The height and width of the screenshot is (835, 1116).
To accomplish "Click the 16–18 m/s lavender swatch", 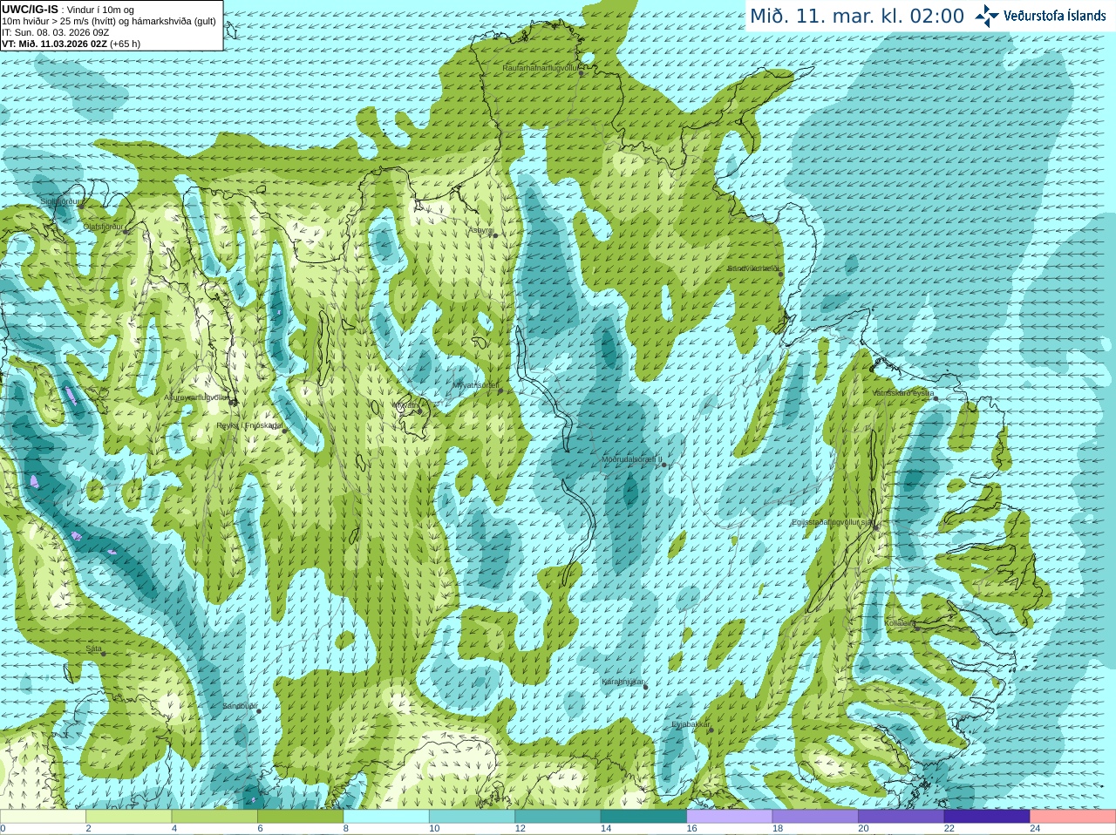I will (x=730, y=817).
